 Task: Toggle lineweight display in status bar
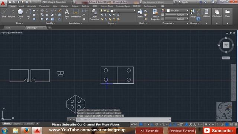point(182,124)
